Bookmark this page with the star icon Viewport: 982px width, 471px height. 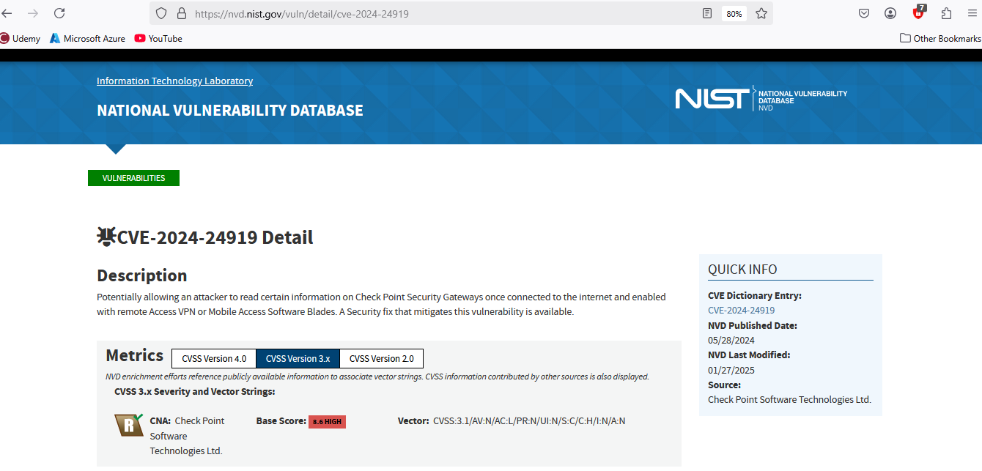coord(761,13)
